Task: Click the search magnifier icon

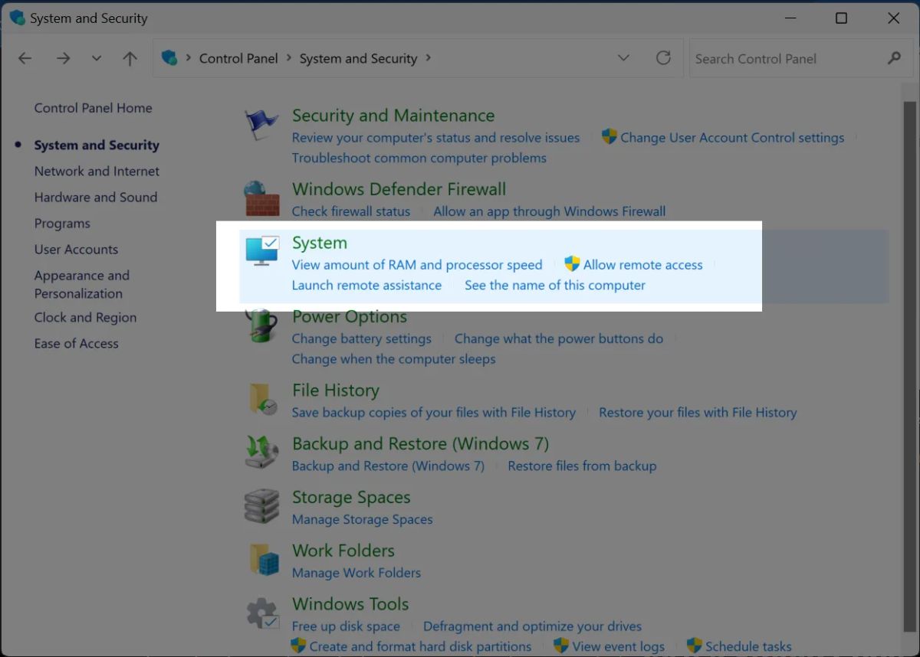Action: click(x=894, y=58)
